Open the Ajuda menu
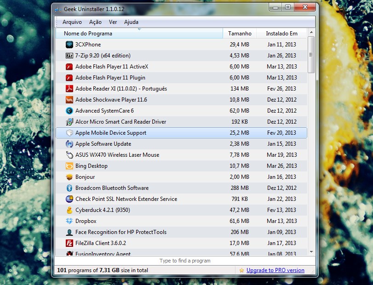The width and height of the screenshot is (373, 285). 131,22
